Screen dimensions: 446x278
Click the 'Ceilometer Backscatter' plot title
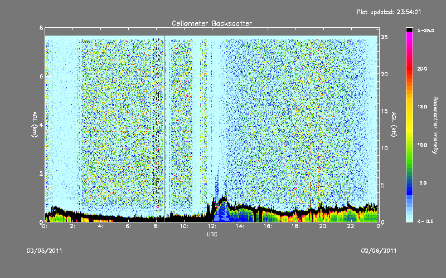click(x=212, y=23)
